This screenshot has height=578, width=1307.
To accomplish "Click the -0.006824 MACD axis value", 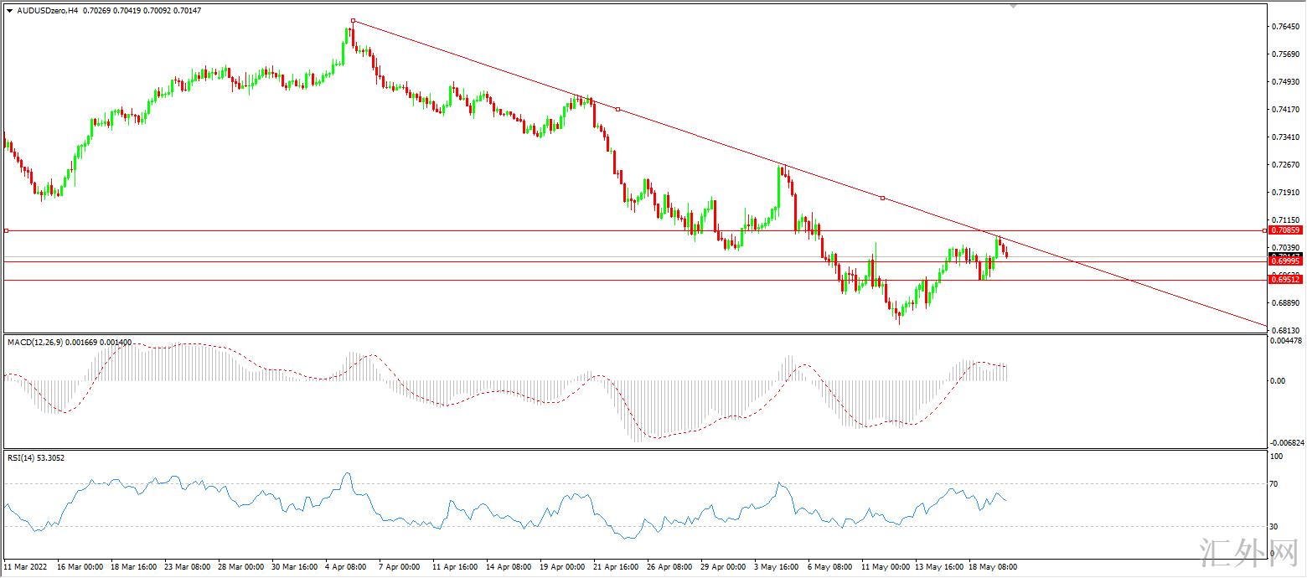I will 1287,442.
